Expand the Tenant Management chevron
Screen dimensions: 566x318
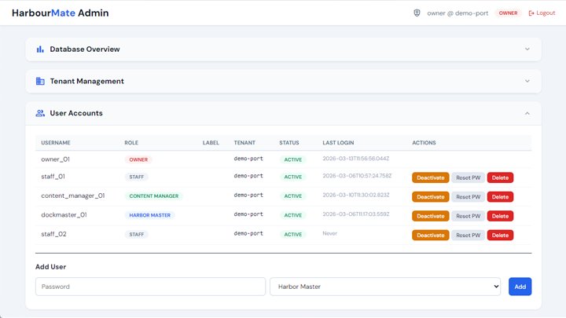click(527, 81)
